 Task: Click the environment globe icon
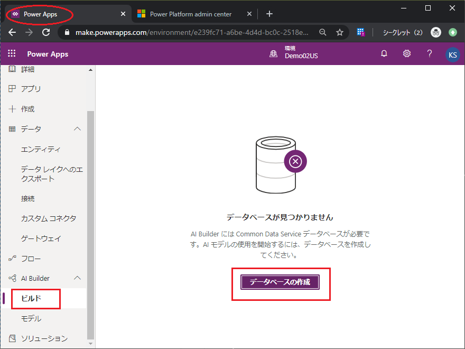point(273,54)
